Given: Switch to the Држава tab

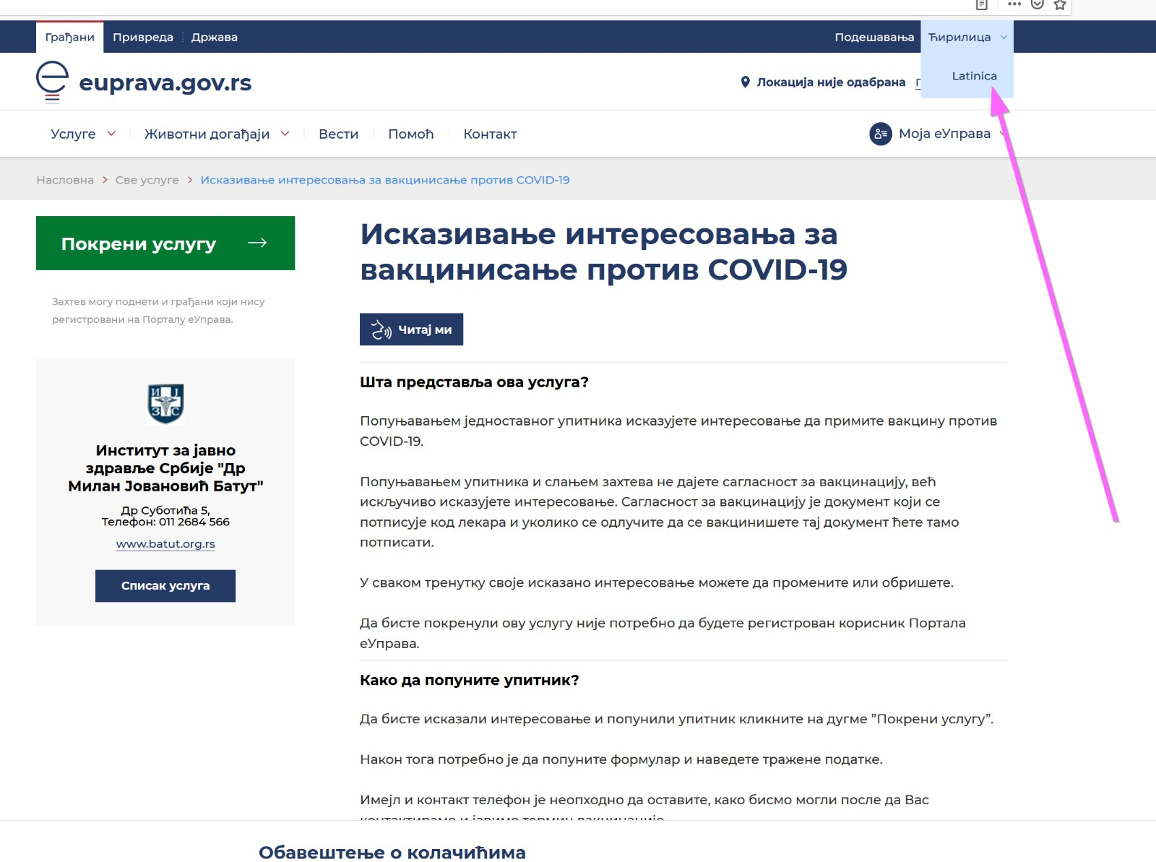Looking at the screenshot, I should [214, 37].
